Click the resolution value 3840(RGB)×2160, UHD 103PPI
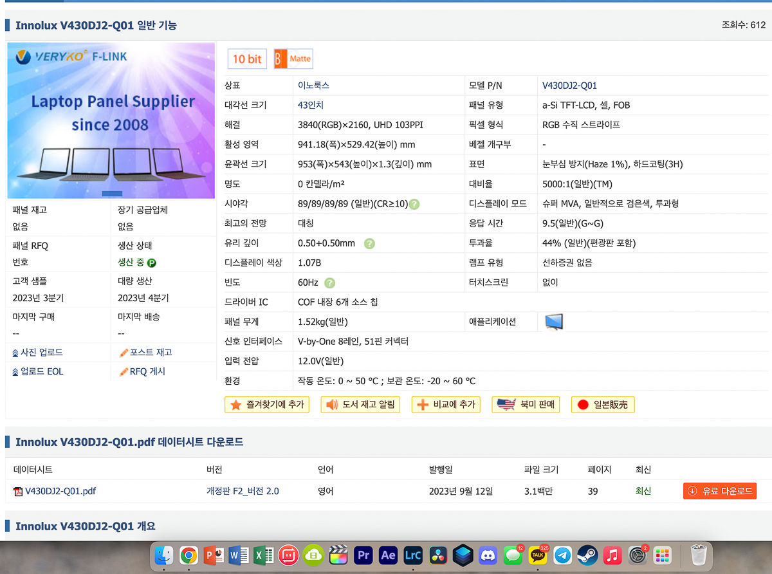This screenshot has height=574, width=772. tap(360, 125)
